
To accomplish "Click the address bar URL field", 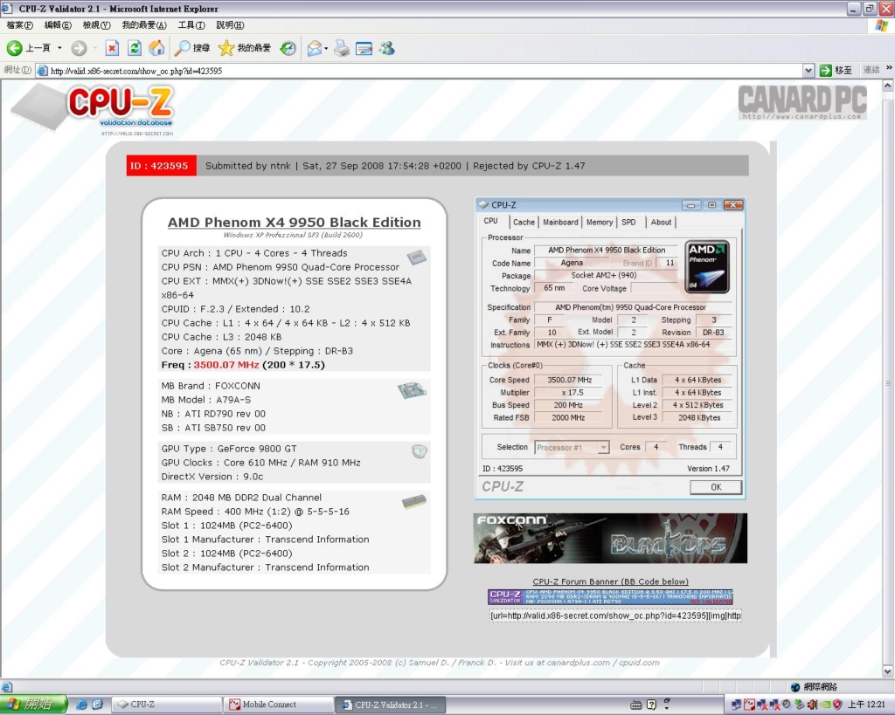I will (420, 71).
